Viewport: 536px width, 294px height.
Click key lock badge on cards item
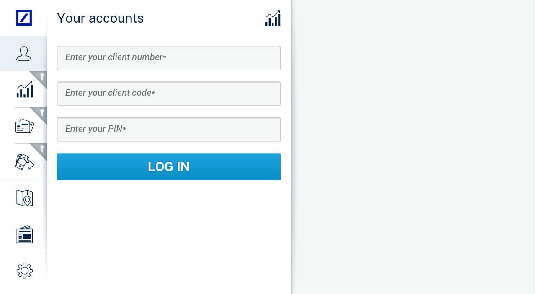coord(42,112)
